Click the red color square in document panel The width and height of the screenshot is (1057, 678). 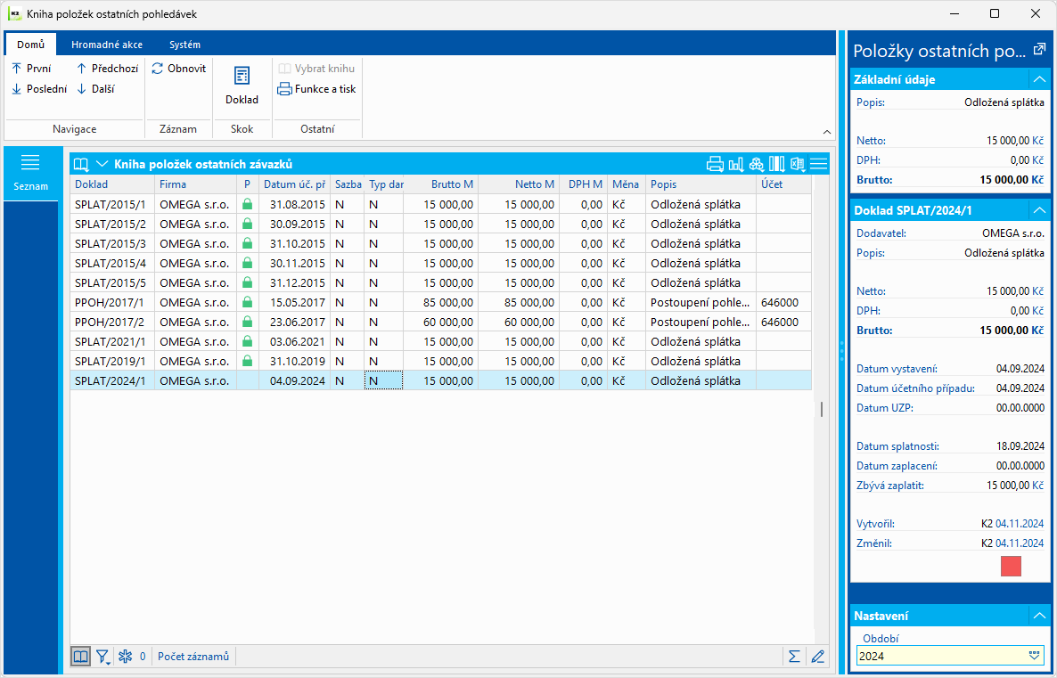(x=1011, y=566)
